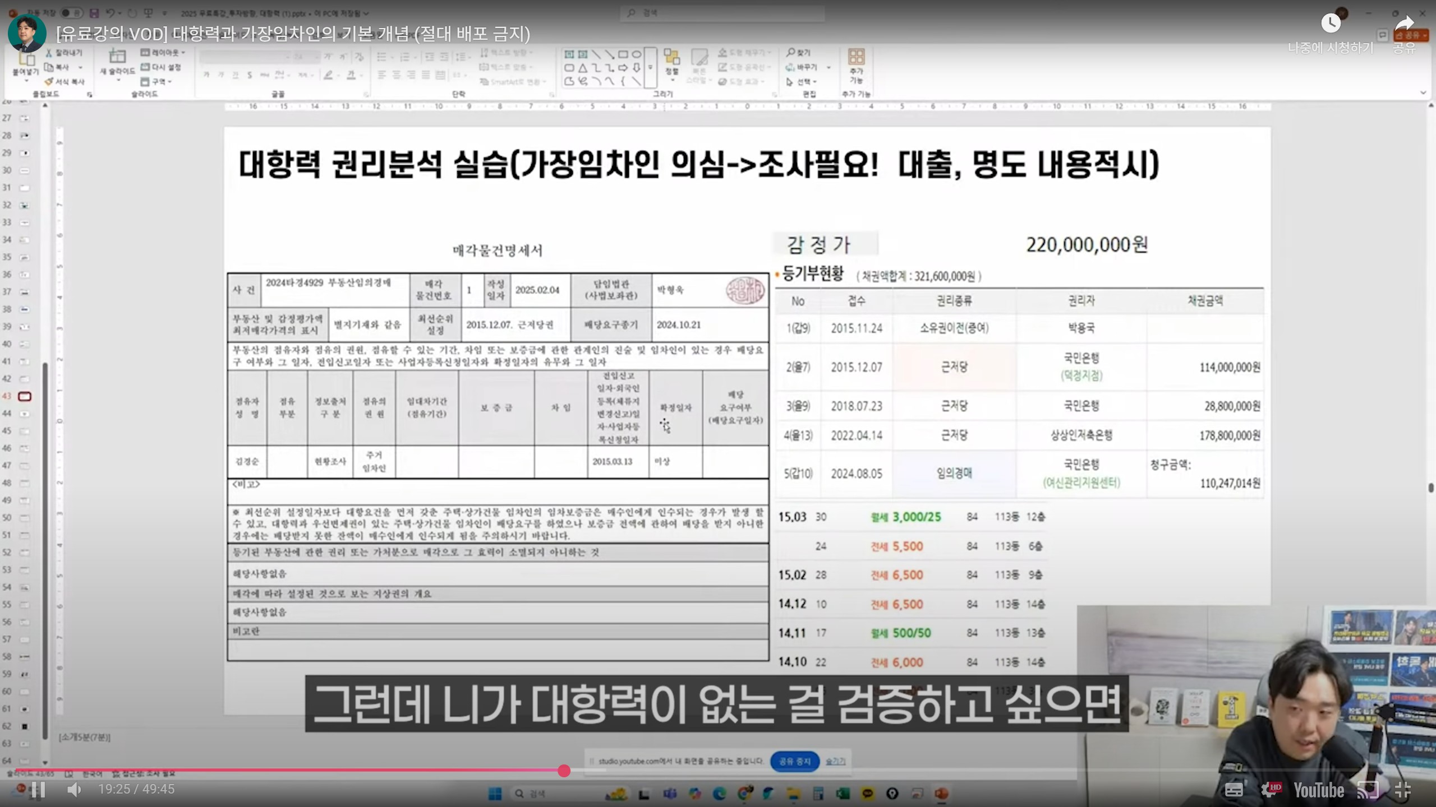Collapse the ribbon with the chevron

point(1423,92)
